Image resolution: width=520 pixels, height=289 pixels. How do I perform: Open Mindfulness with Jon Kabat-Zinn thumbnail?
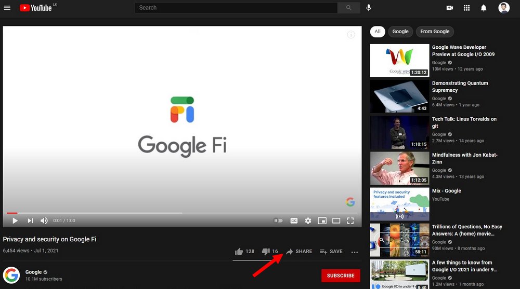point(399,168)
